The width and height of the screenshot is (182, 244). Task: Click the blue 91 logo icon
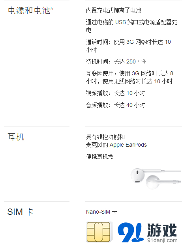coord(130,232)
